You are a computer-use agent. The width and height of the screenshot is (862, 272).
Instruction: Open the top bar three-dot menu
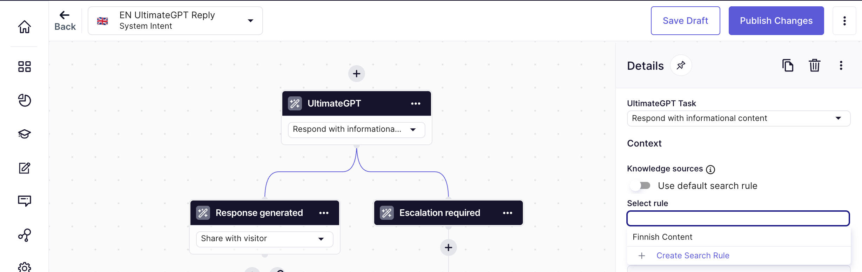[844, 21]
